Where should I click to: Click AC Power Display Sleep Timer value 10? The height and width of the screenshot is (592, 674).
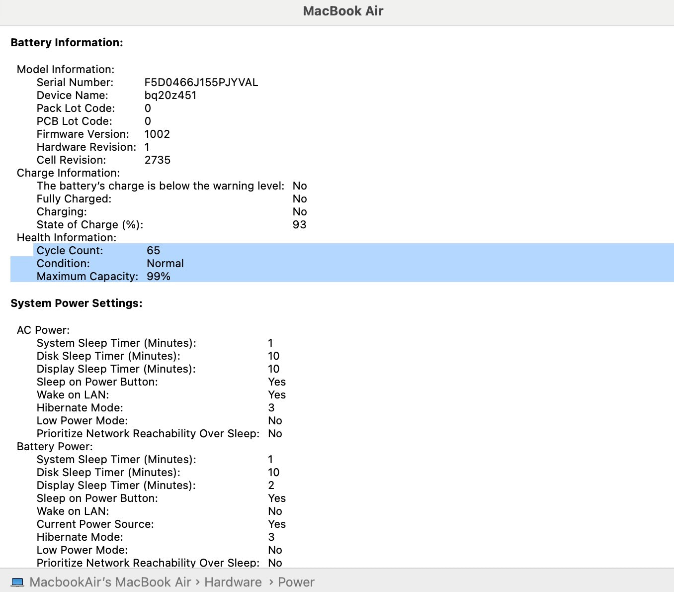tap(274, 369)
